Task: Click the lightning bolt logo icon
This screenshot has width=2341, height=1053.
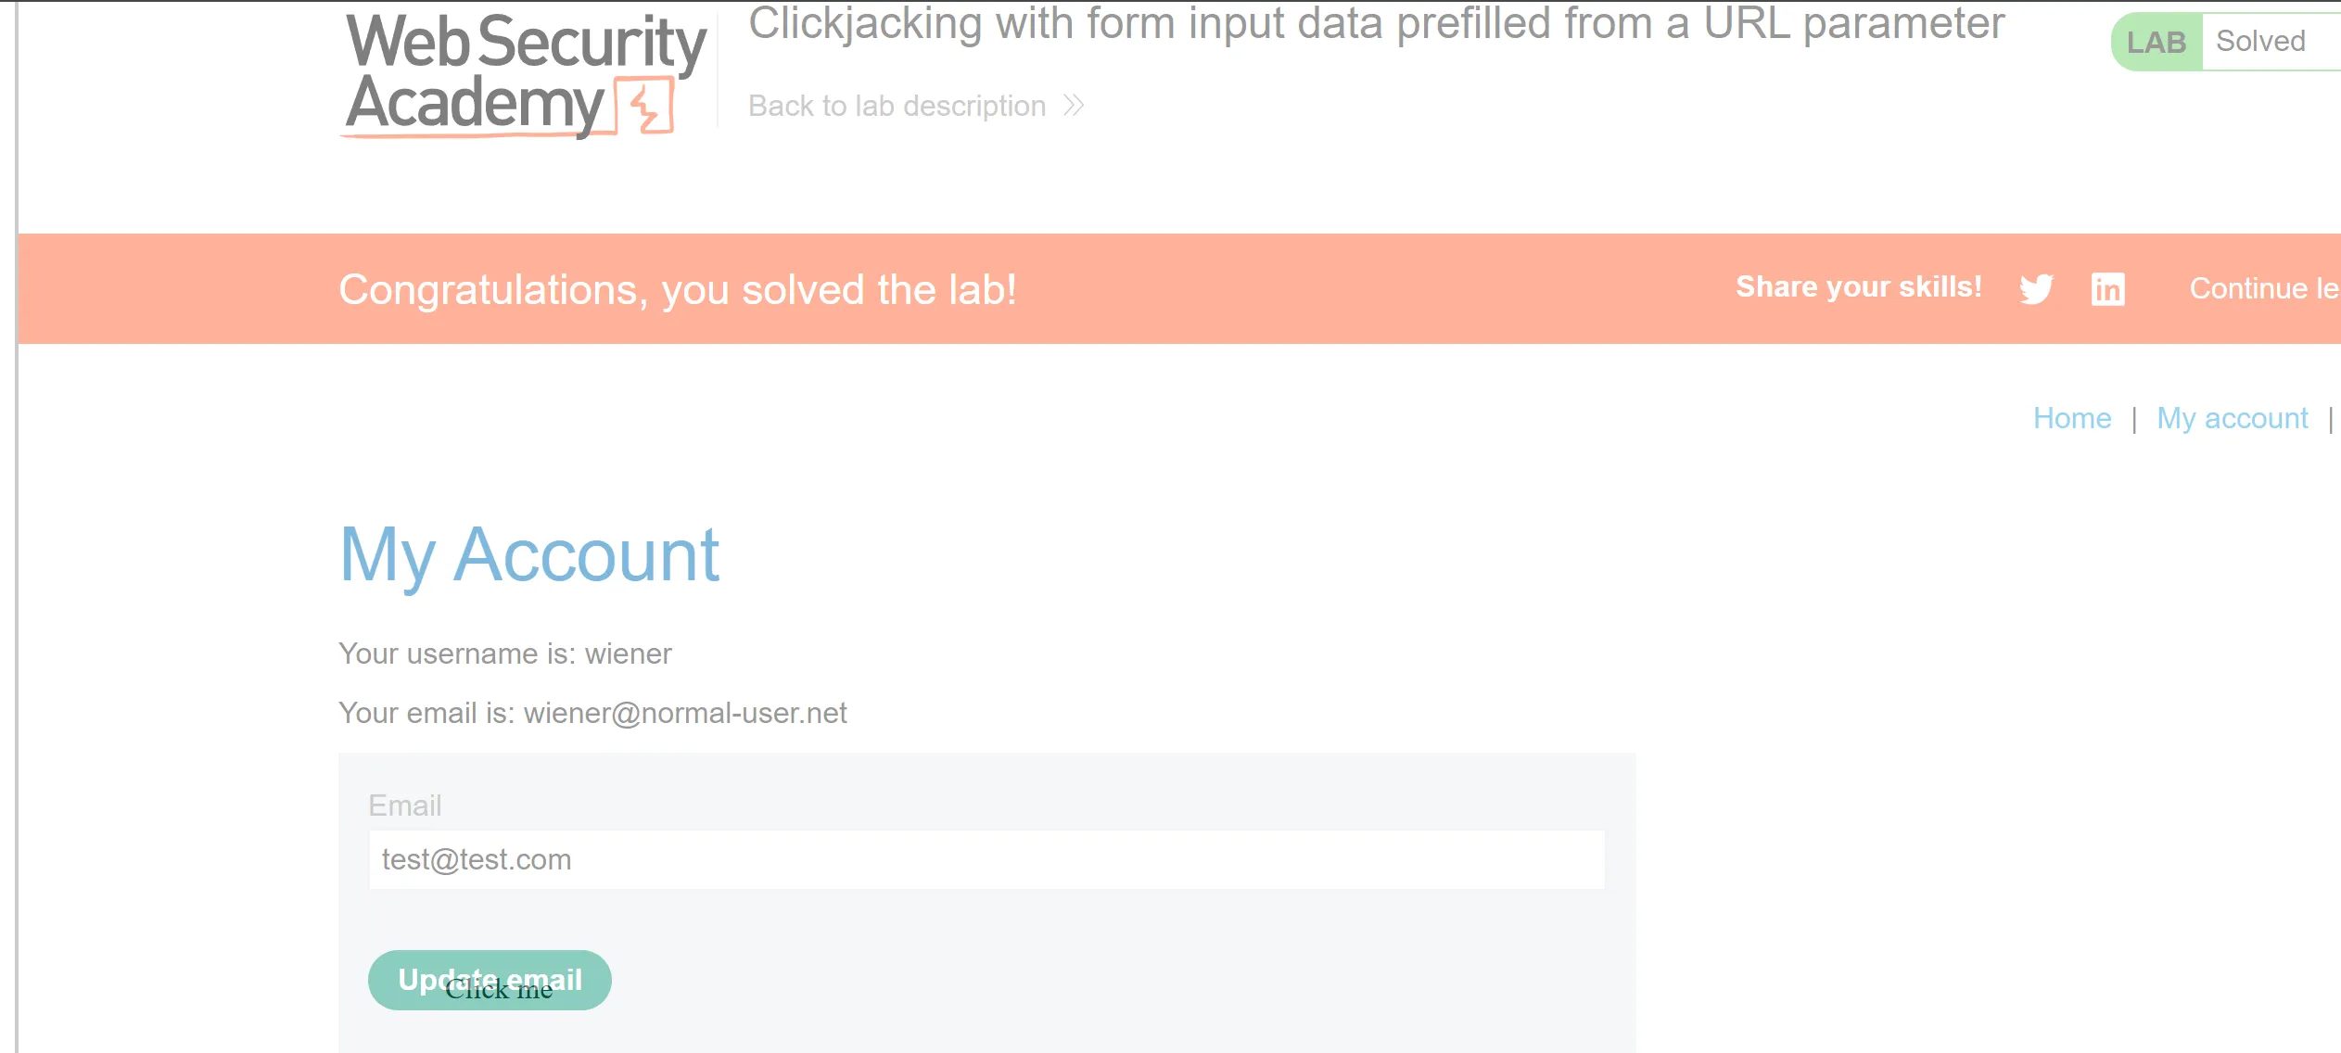Action: [645, 108]
